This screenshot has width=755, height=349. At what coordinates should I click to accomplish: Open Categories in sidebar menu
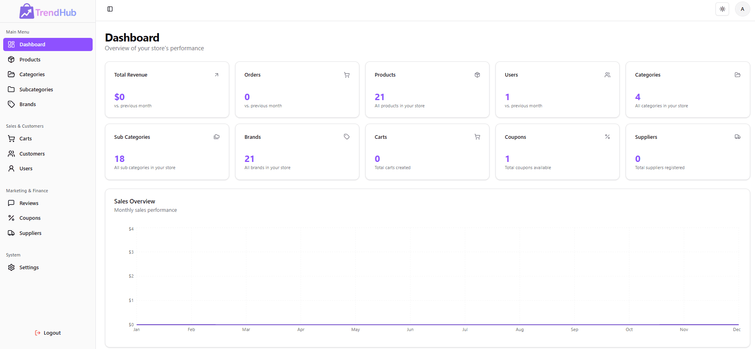click(x=48, y=74)
